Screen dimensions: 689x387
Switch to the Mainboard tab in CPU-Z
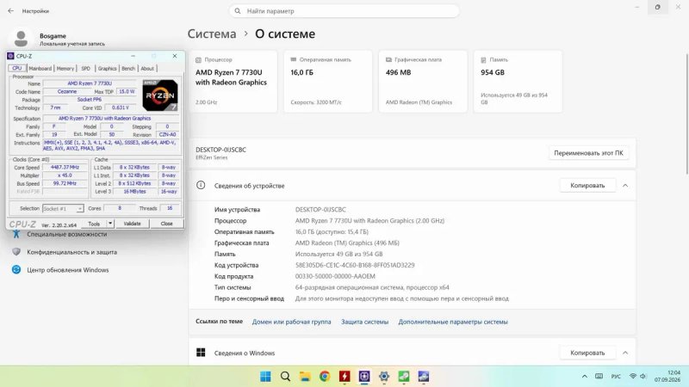pos(40,69)
